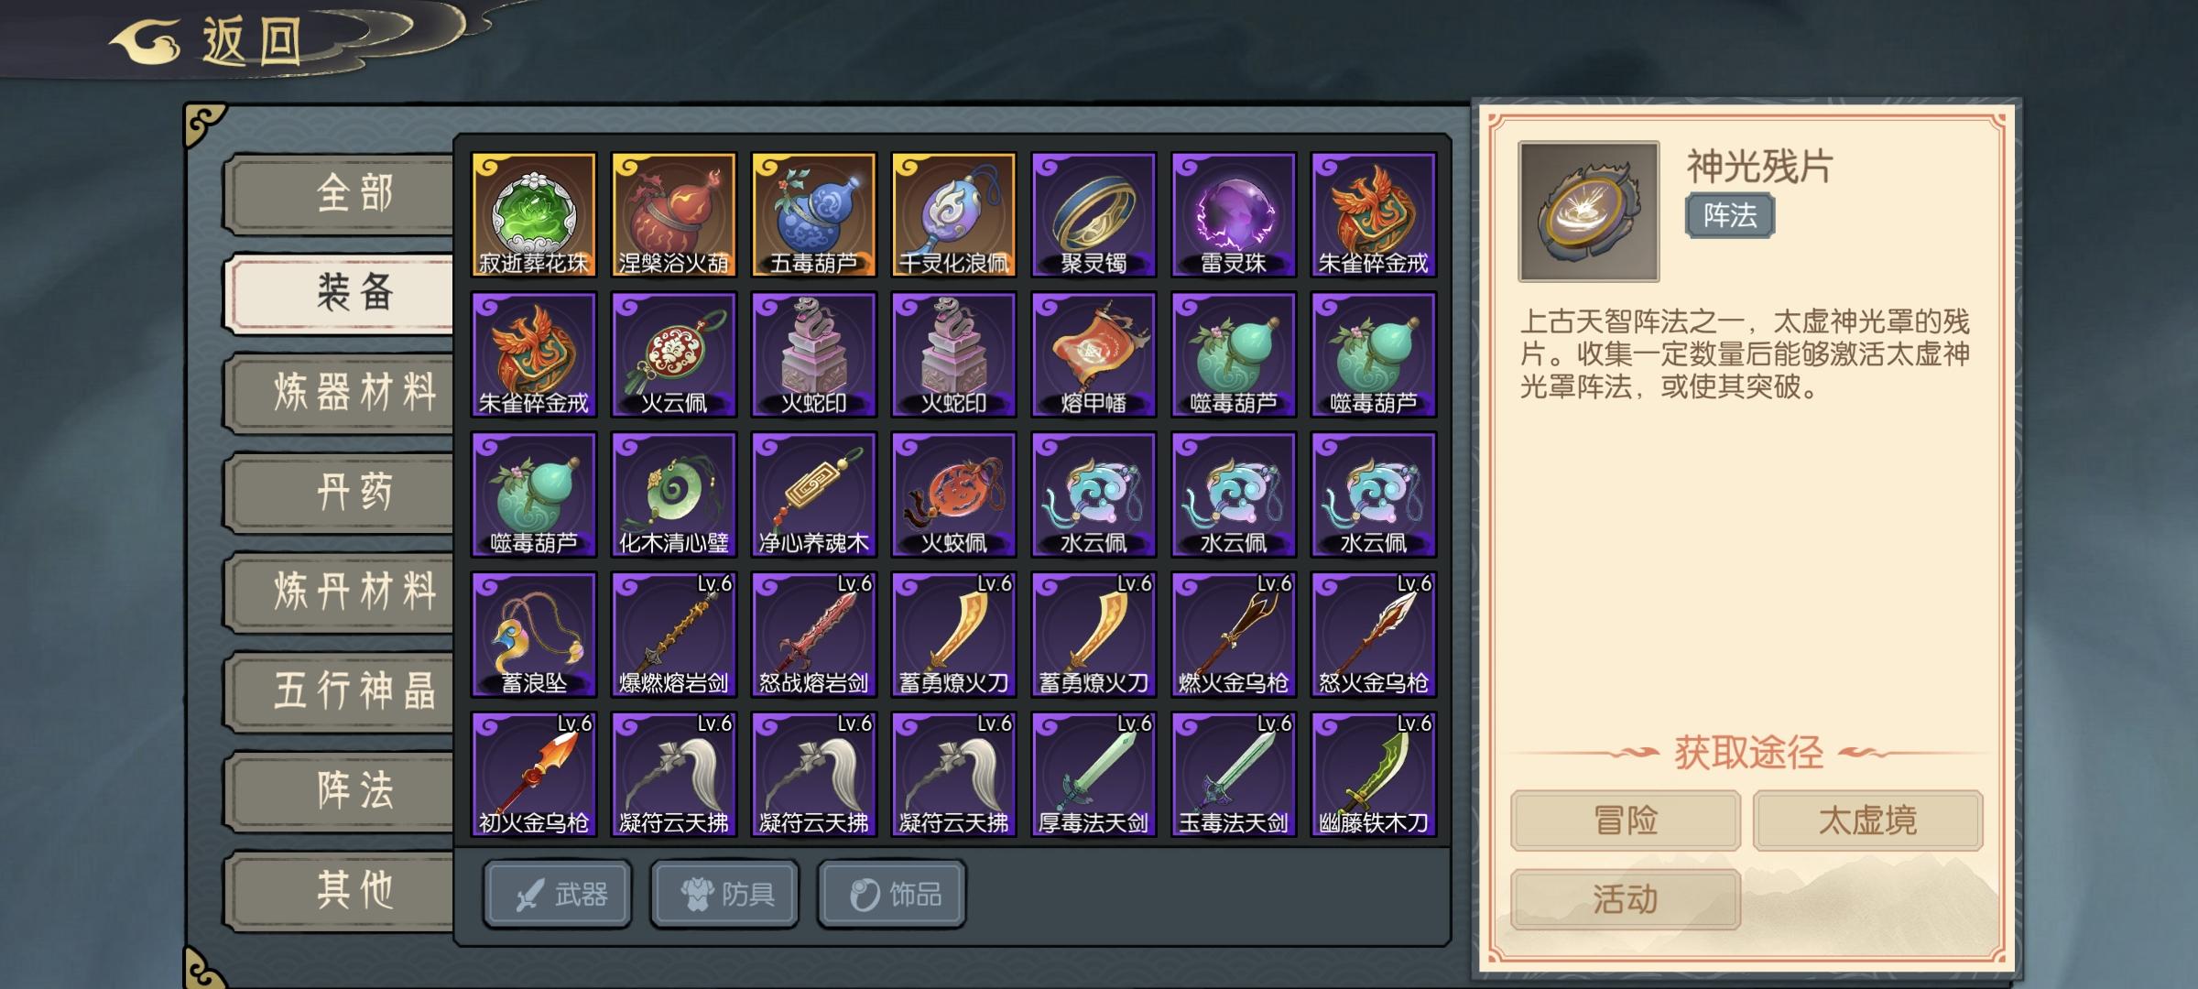Click the 冒险 acquisition route button
The height and width of the screenshot is (989, 2198).
[1626, 820]
